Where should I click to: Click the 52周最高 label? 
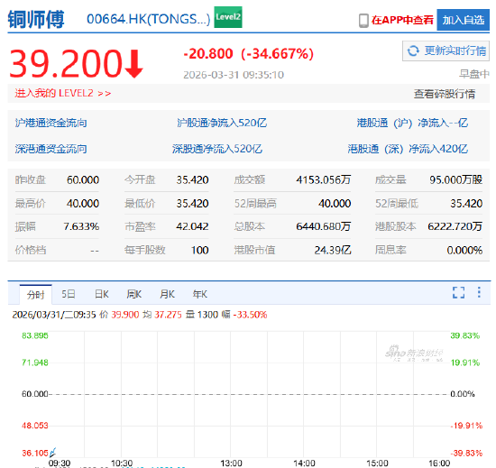pyautogui.click(x=255, y=203)
